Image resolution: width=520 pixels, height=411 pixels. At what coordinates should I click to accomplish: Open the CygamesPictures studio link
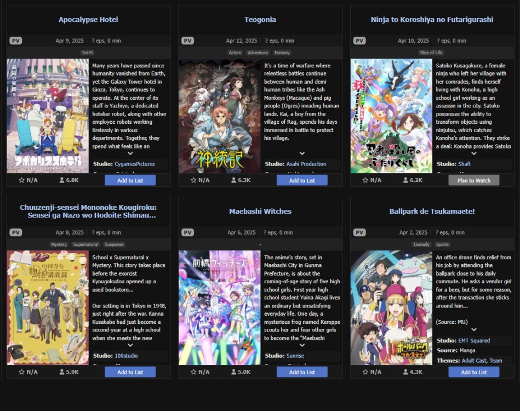[135, 164]
